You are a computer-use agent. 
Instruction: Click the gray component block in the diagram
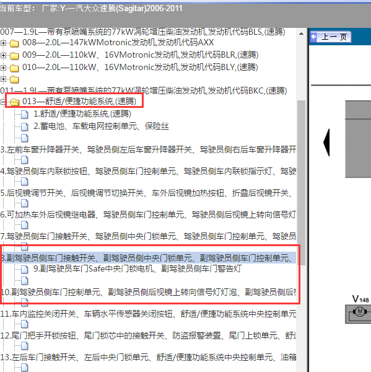click(x=358, y=139)
